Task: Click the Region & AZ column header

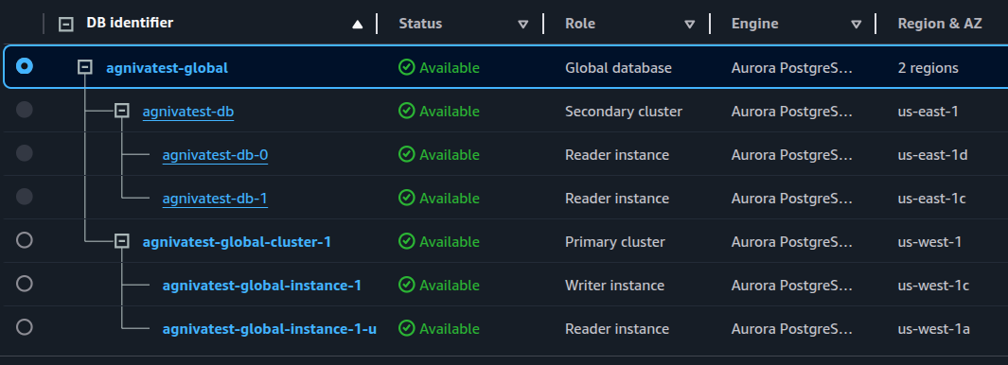Action: [940, 24]
